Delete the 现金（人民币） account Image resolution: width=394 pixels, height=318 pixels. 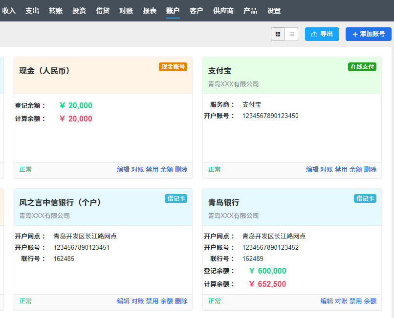181,170
